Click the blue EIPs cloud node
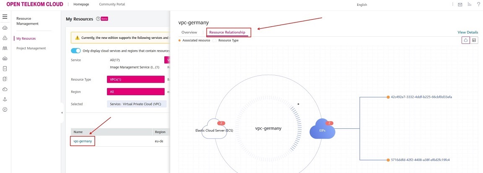This screenshot has width=483, height=173. pyautogui.click(x=322, y=129)
